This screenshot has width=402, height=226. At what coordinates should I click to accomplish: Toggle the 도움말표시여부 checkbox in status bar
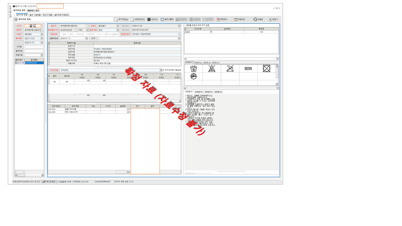click(58, 182)
